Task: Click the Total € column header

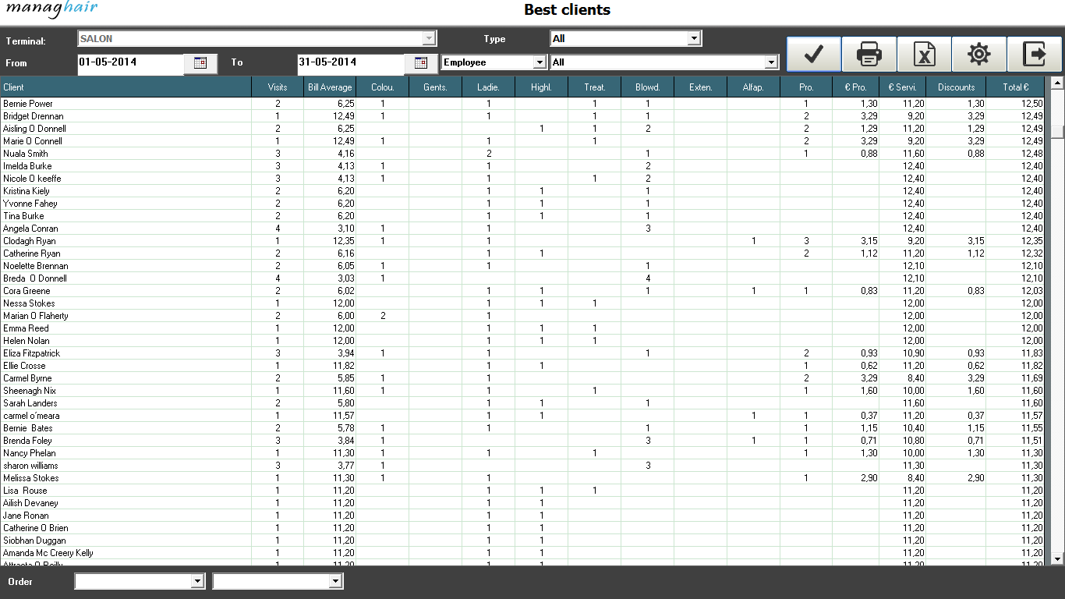Action: tap(1016, 87)
